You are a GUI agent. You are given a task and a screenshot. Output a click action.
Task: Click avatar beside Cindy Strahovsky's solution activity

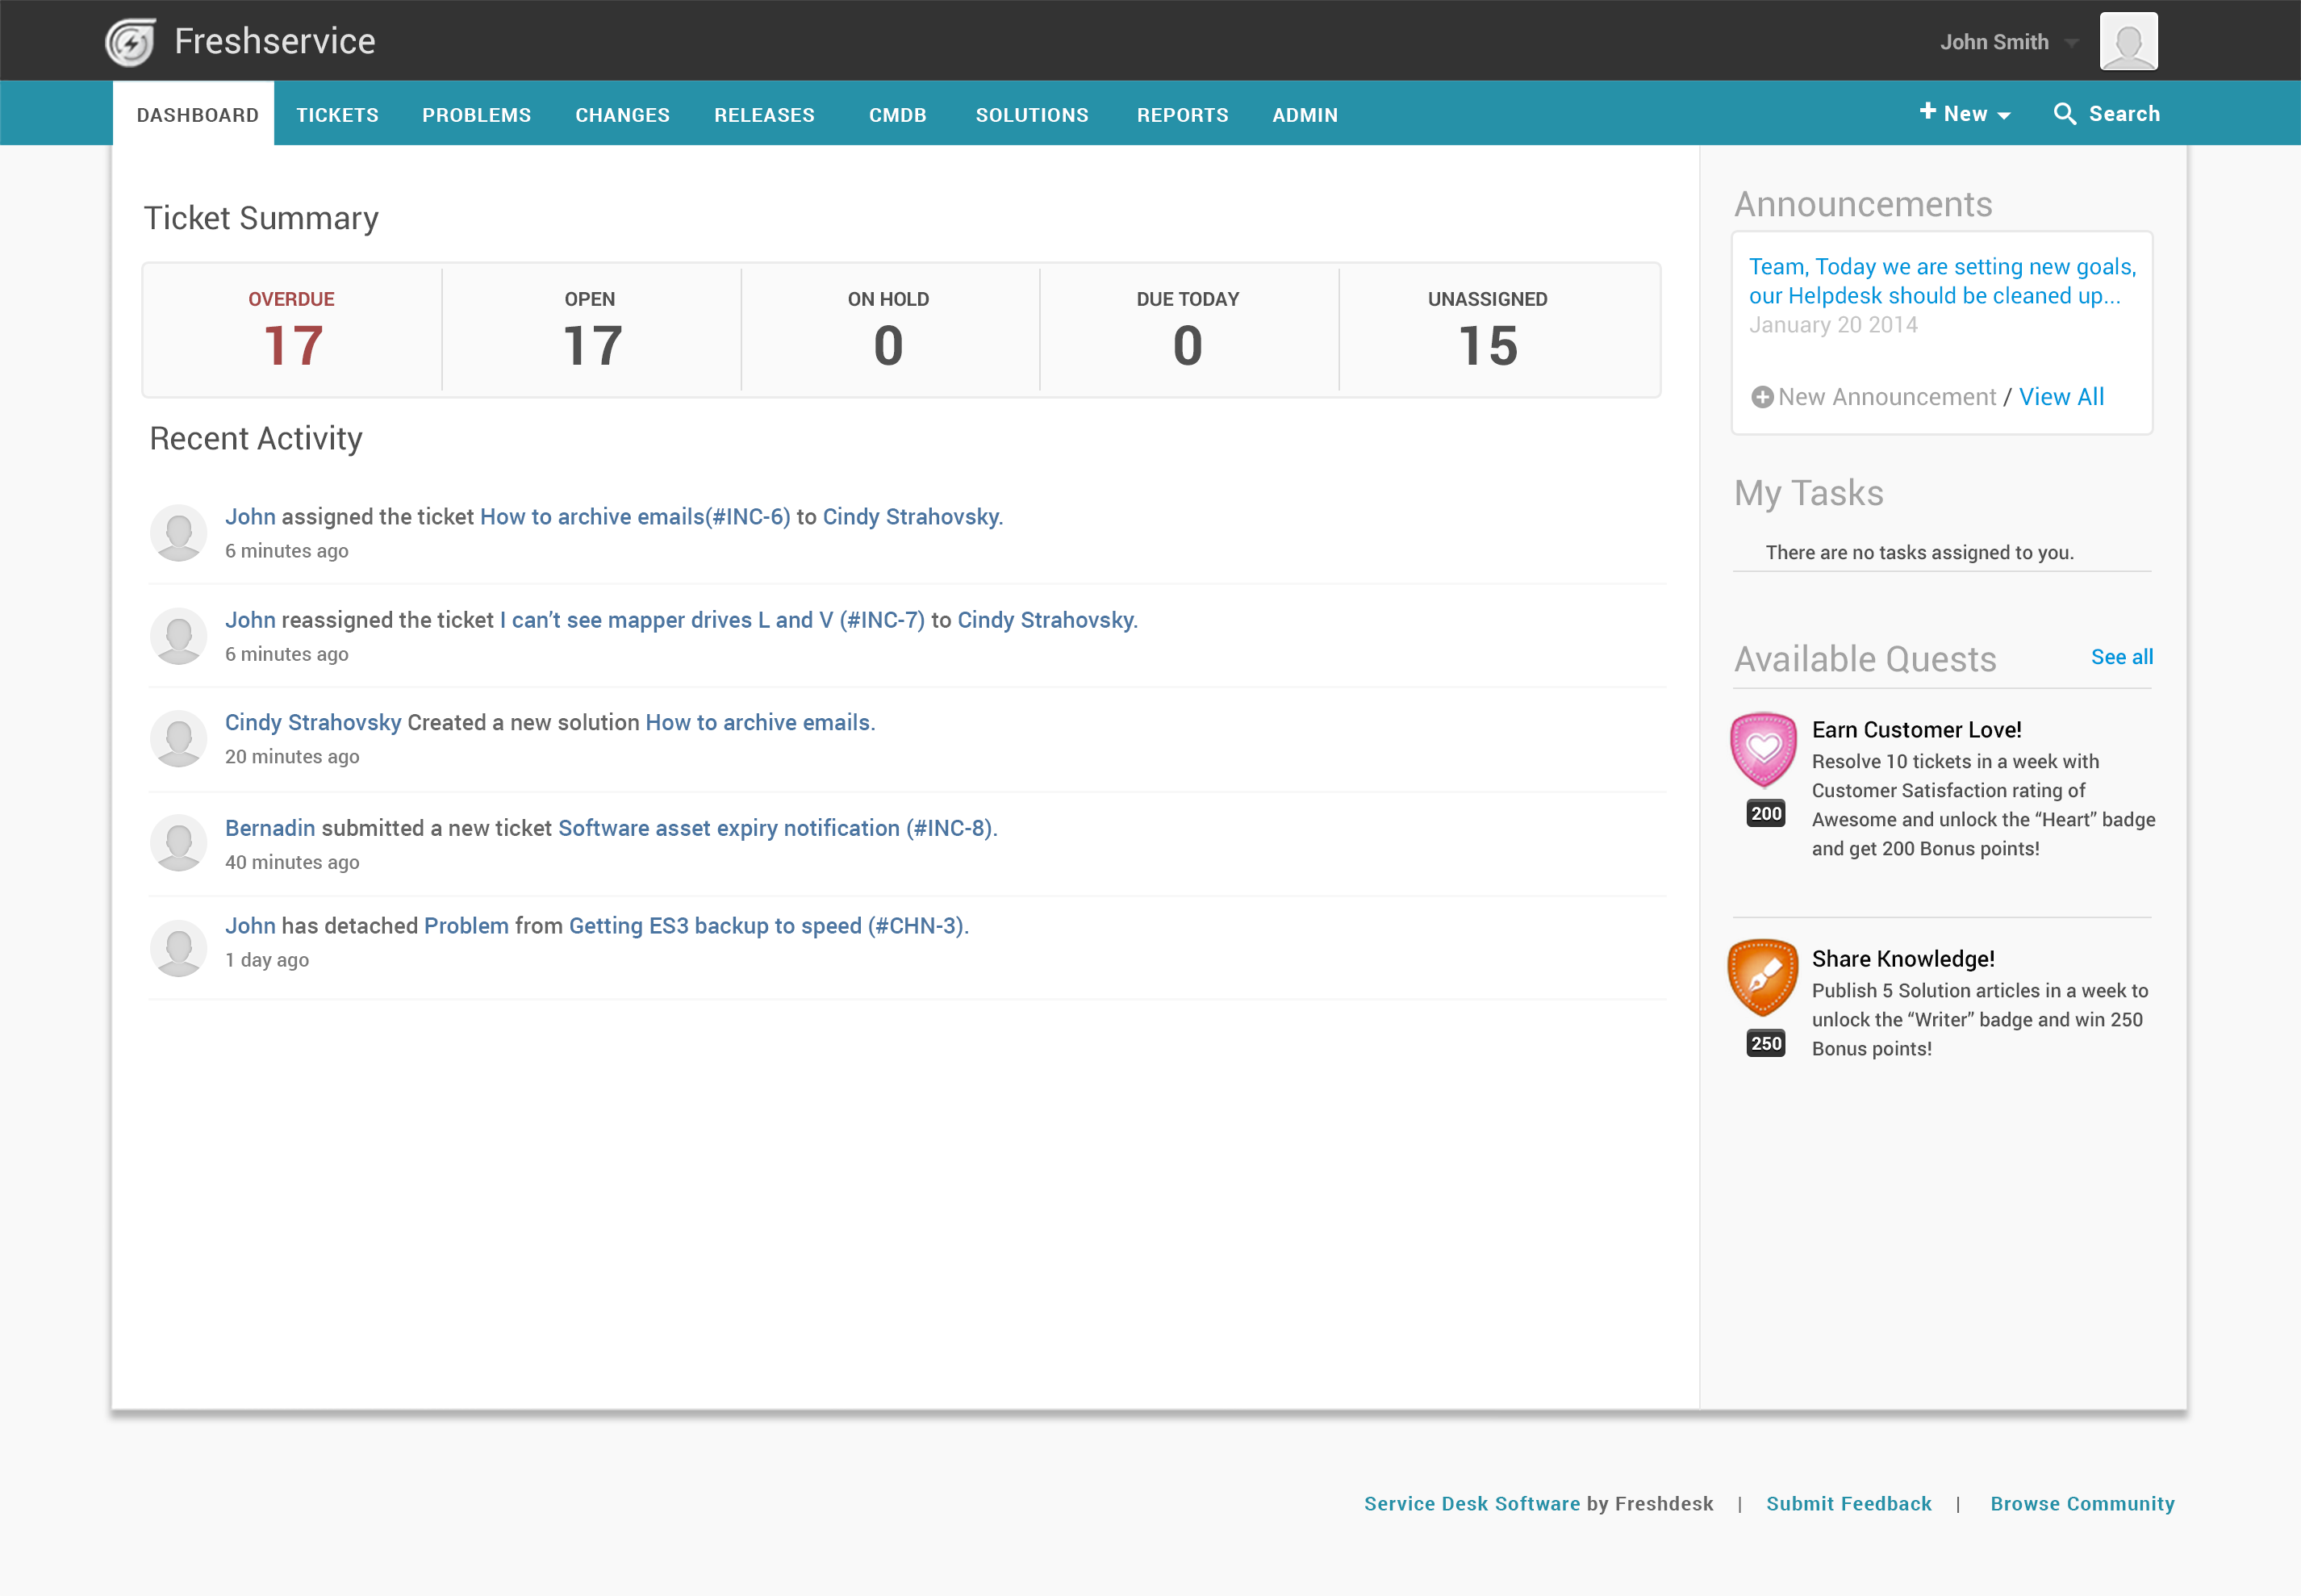(x=179, y=739)
